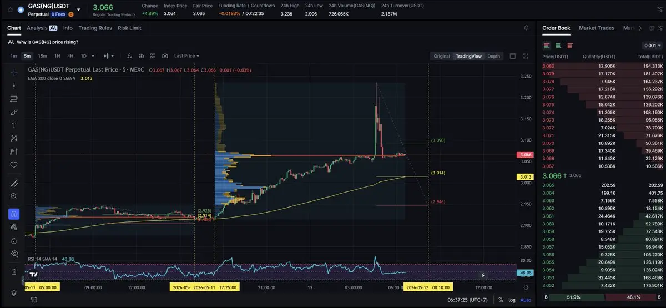Open the Info tab
The image size is (666, 308).
(68, 28)
